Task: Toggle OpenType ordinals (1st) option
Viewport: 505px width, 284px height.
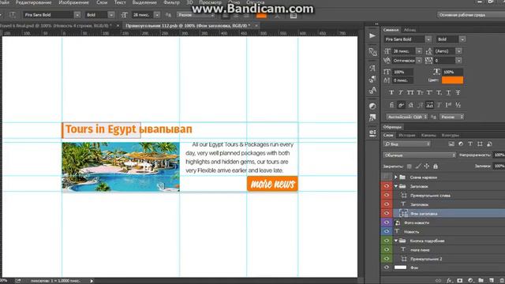Action: (x=448, y=105)
